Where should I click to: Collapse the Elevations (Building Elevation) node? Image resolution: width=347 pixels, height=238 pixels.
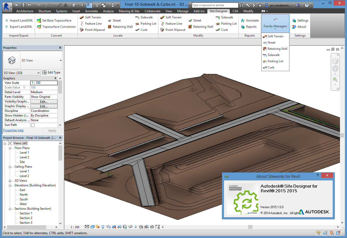(x=10, y=186)
